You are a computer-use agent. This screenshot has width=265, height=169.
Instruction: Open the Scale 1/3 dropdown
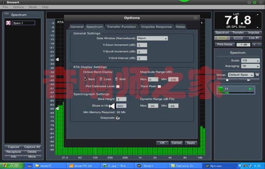[250, 61]
